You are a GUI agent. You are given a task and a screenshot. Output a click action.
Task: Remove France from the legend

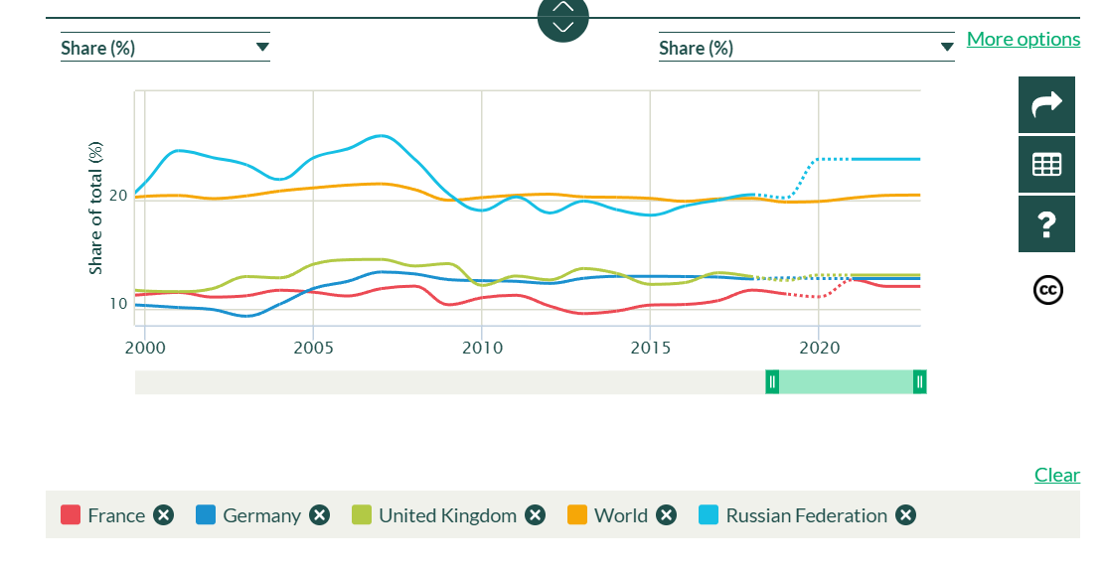tap(164, 514)
